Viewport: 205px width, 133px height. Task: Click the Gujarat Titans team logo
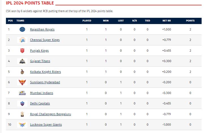point(22,61)
